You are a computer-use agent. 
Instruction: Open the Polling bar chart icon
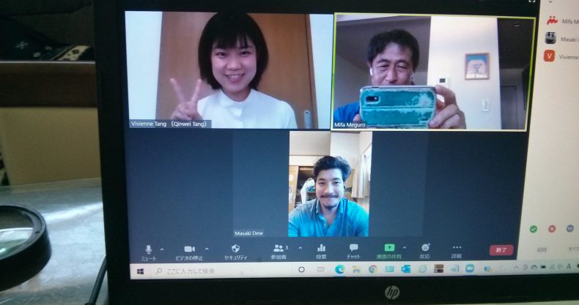321,249
